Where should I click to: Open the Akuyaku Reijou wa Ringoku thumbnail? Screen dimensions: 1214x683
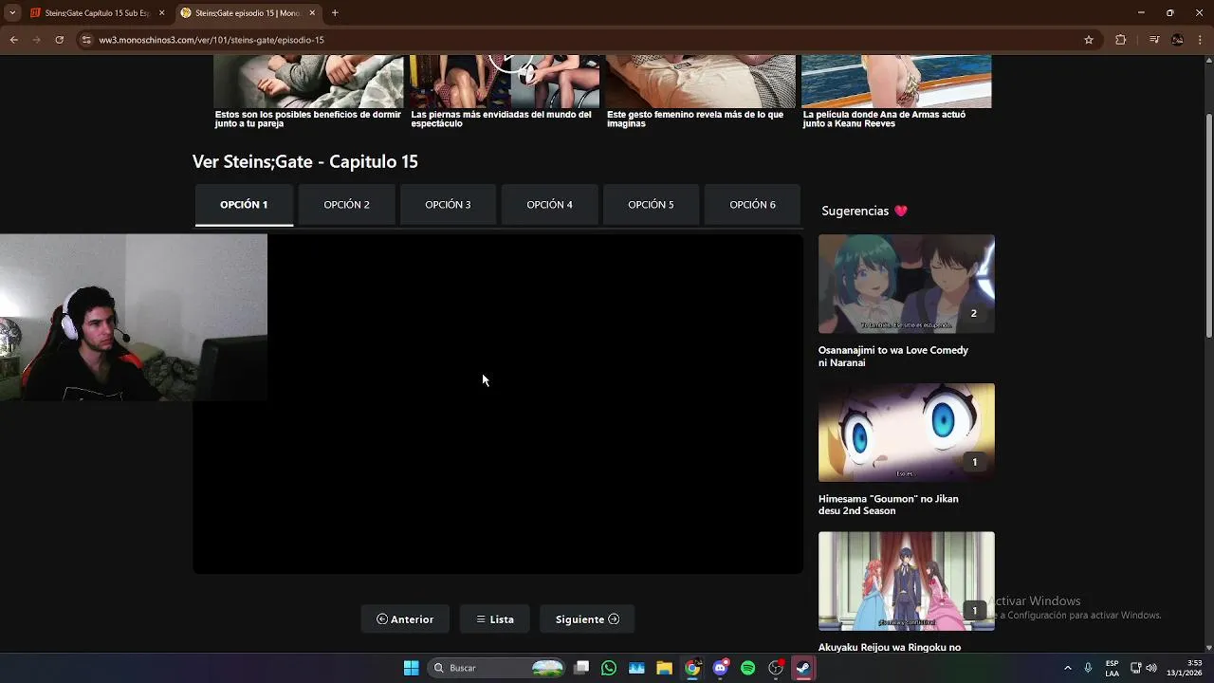tap(907, 581)
